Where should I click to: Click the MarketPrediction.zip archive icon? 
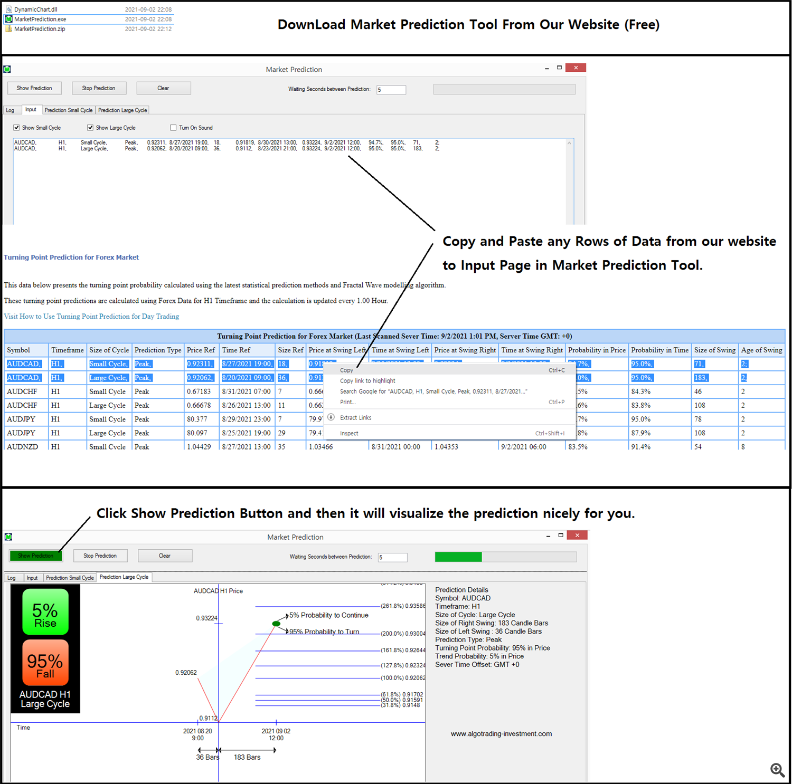click(x=8, y=29)
